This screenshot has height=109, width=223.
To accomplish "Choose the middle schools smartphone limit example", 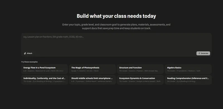I will [x=93, y=80].
